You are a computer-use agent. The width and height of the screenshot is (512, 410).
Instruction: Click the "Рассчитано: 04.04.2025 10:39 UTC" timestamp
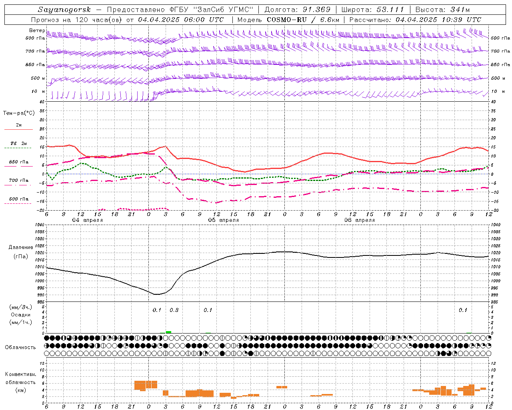point(415,20)
